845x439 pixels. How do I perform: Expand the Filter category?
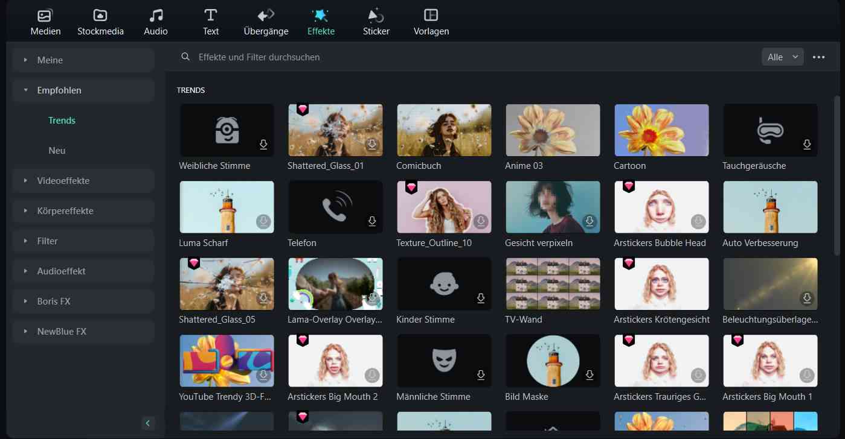[83, 241]
